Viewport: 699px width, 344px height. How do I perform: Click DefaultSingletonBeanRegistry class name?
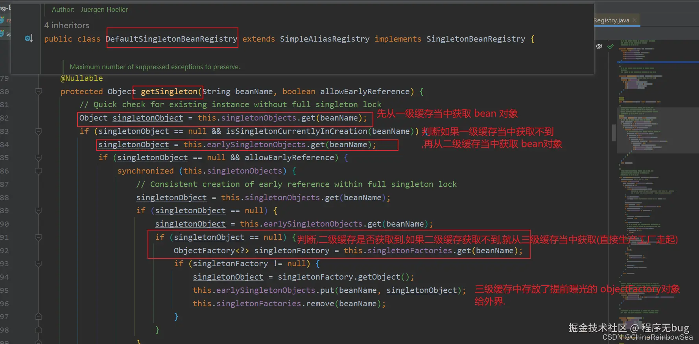(172, 39)
